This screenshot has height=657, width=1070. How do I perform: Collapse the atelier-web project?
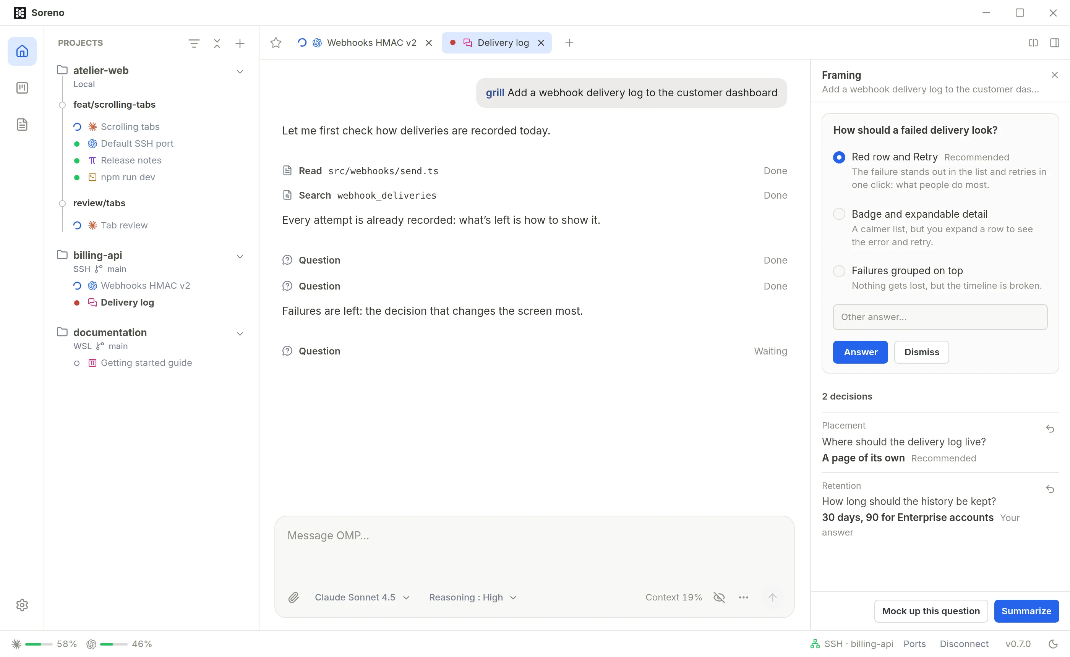tap(240, 72)
